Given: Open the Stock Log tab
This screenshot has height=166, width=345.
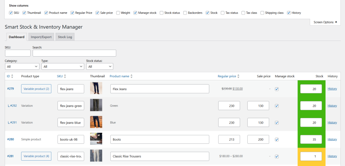Looking at the screenshot, I should [x=65, y=37].
